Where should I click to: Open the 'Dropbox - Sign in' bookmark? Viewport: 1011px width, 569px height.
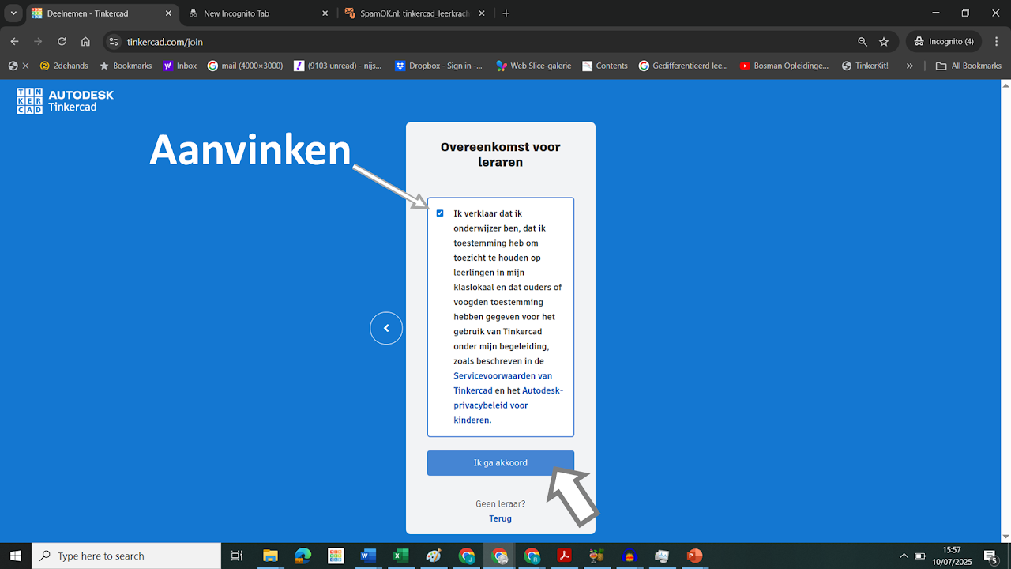tap(439, 66)
